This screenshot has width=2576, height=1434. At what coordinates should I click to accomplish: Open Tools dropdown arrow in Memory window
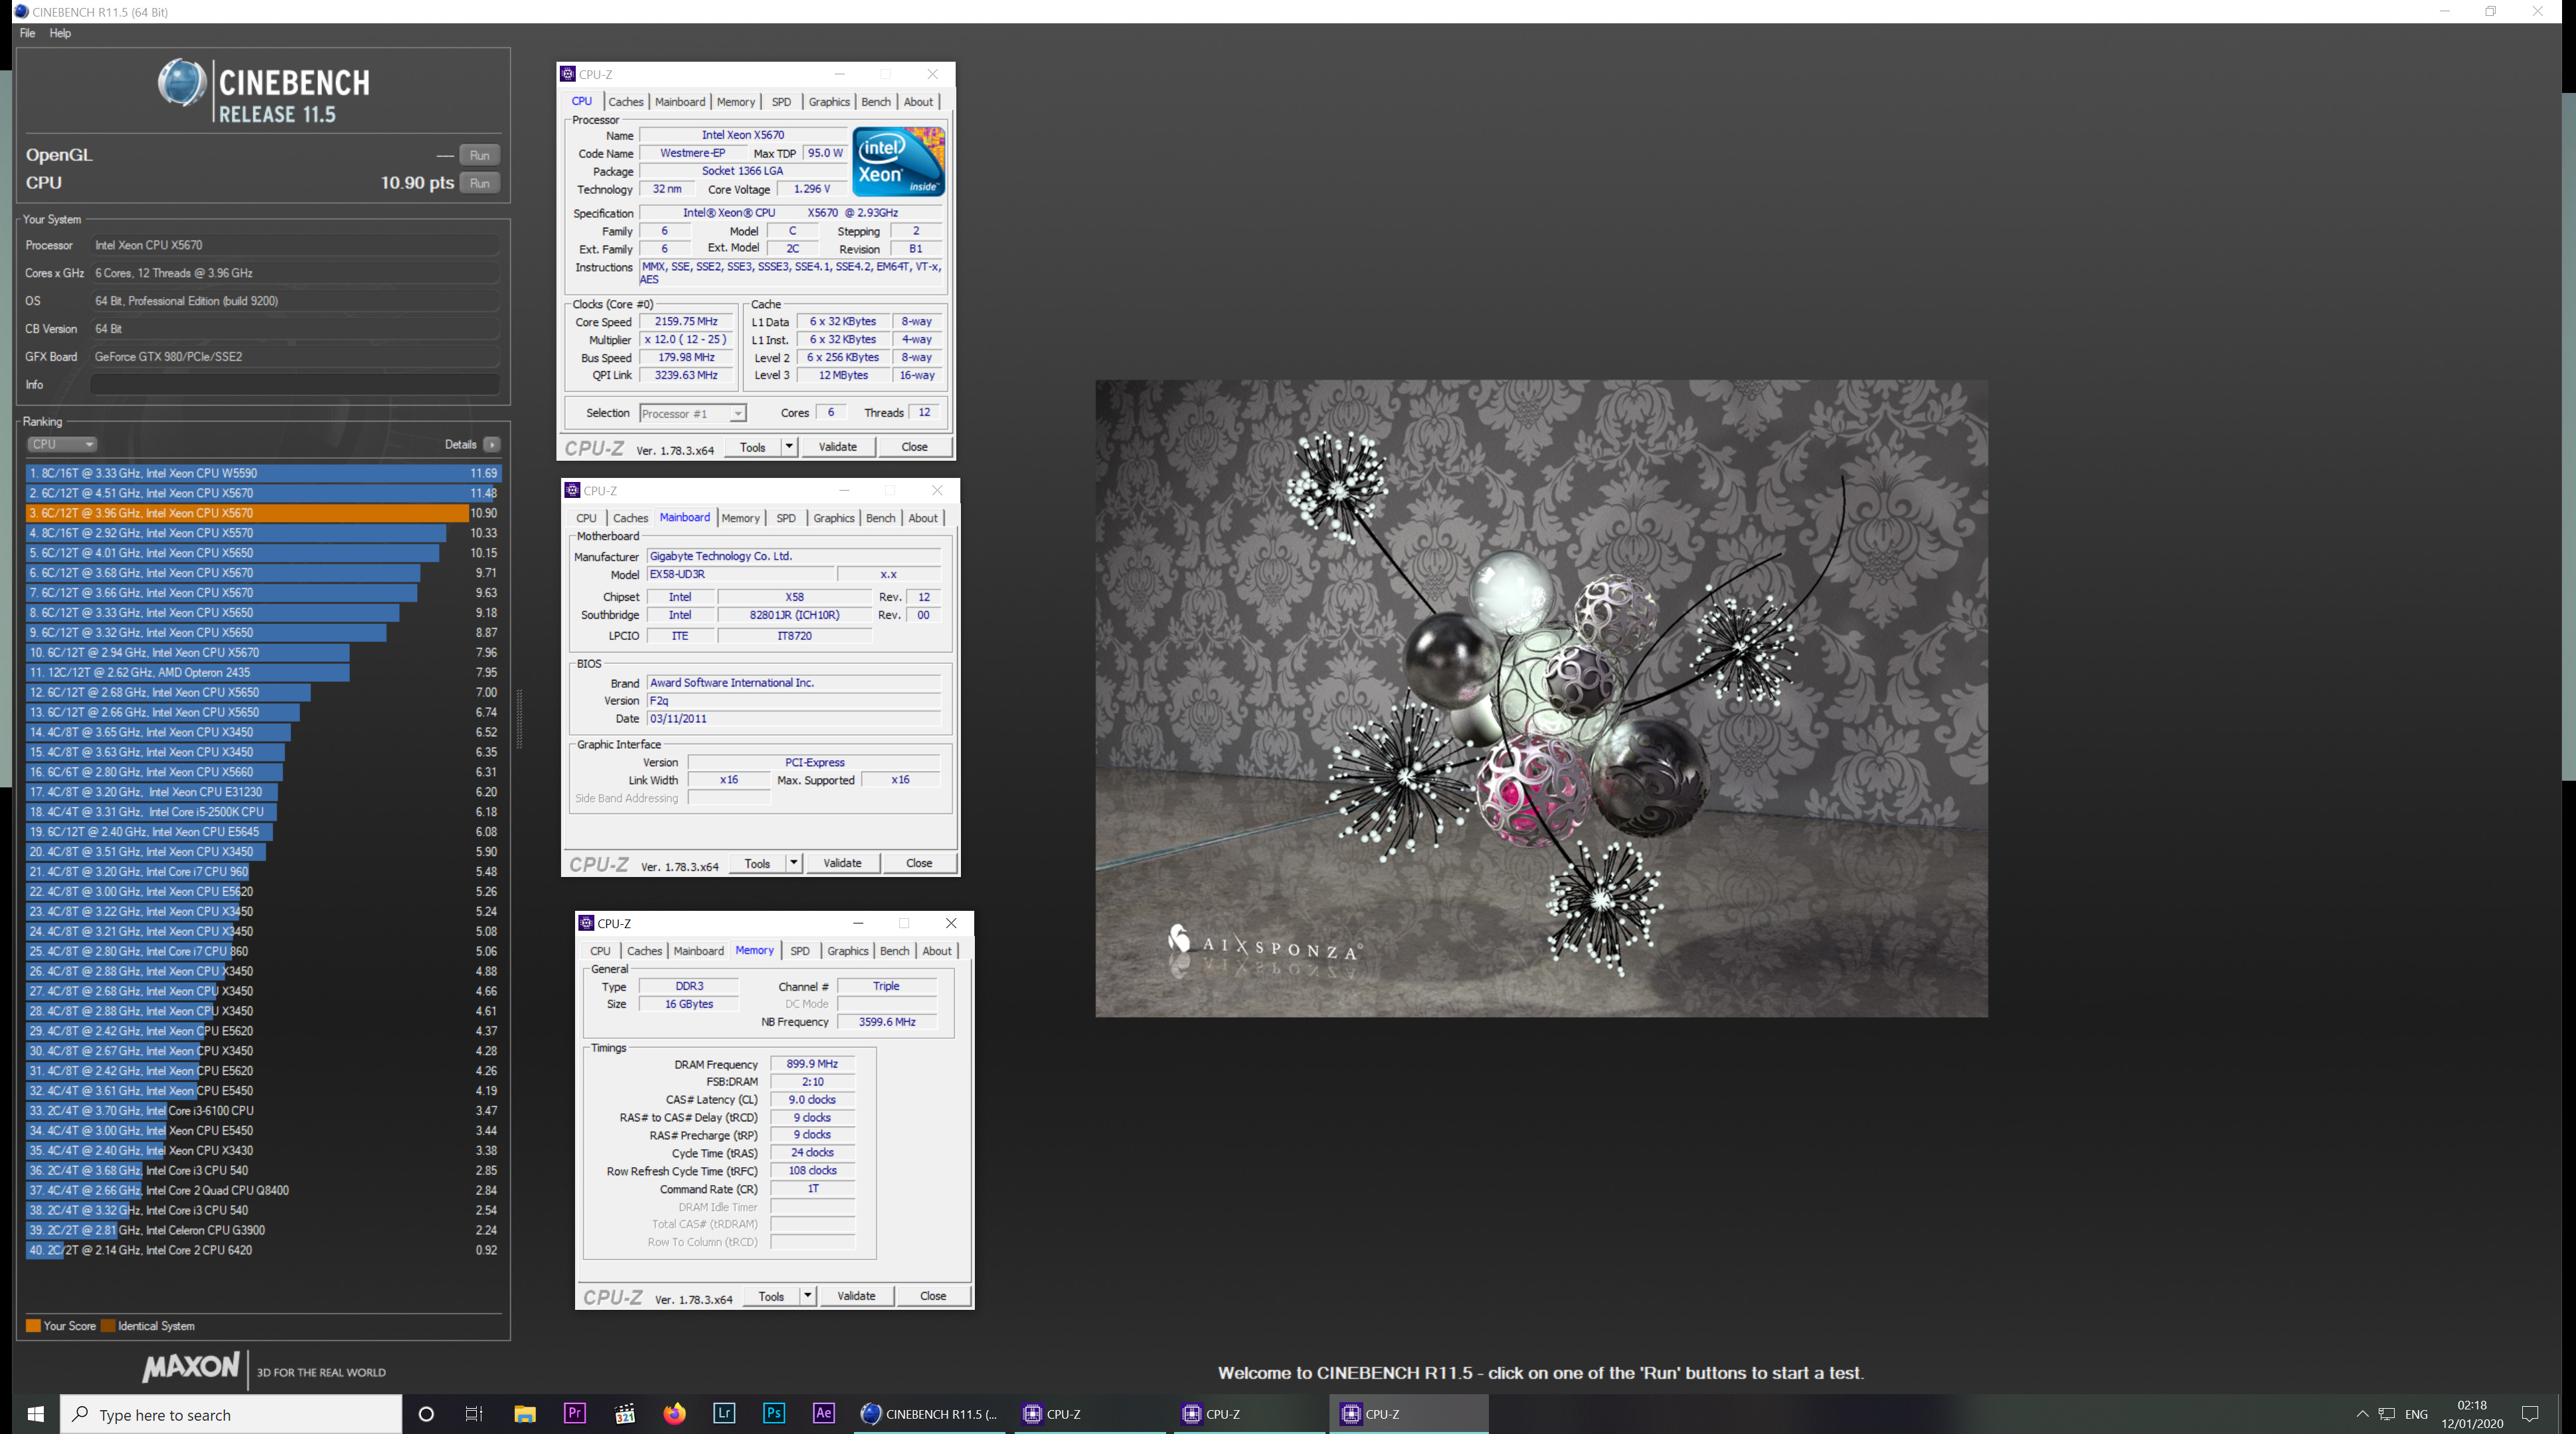(x=807, y=1296)
